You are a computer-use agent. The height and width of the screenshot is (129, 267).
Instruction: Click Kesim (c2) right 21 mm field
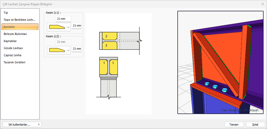[x=77, y=49]
